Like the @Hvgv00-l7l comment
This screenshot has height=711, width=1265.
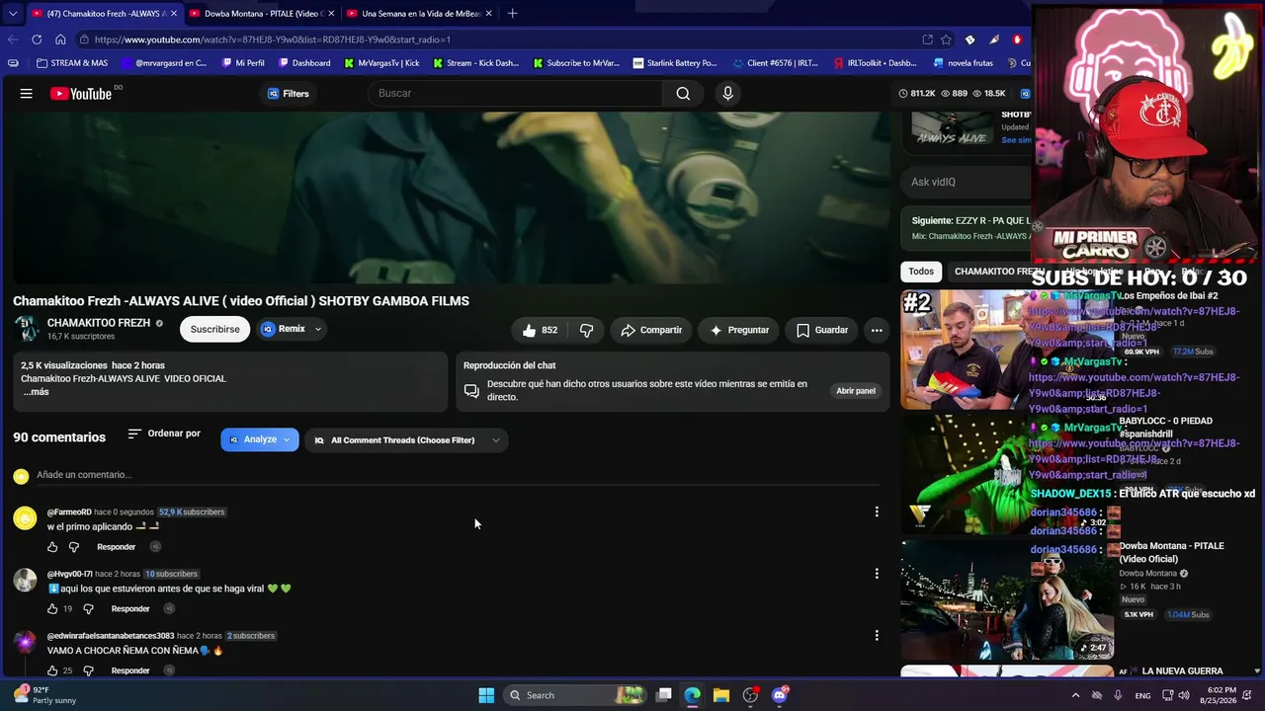tap(52, 609)
